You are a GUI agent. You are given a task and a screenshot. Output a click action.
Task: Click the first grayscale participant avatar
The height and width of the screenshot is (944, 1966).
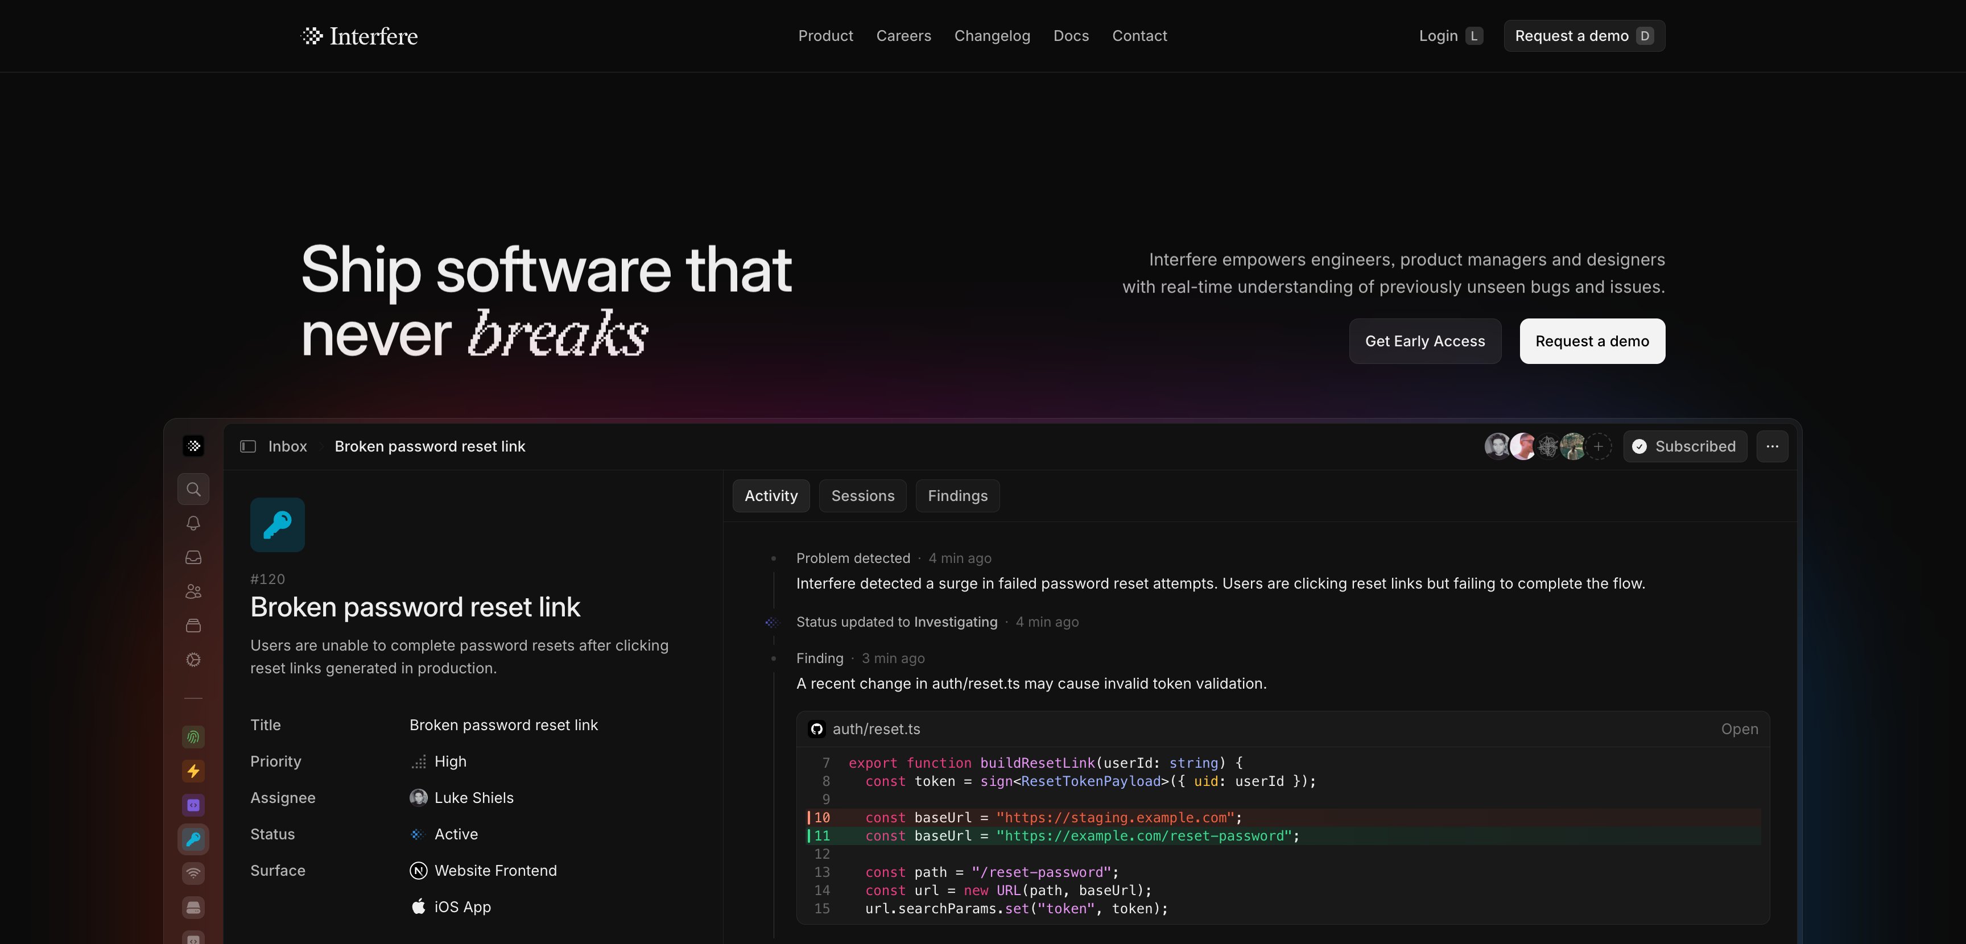pos(1497,446)
